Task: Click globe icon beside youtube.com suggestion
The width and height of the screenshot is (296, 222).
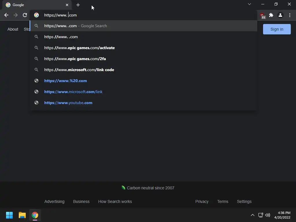Action: (x=36, y=103)
